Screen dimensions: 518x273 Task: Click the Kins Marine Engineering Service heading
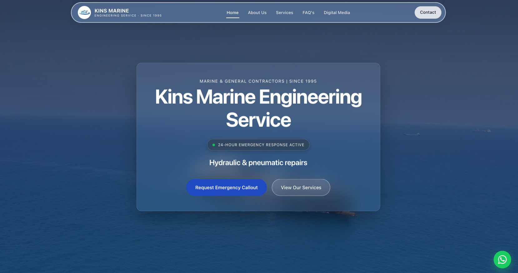coord(258,108)
